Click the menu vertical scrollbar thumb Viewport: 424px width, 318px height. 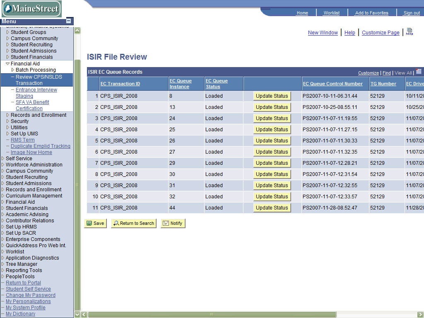point(77,185)
